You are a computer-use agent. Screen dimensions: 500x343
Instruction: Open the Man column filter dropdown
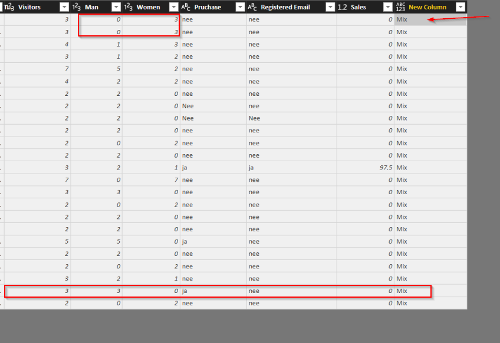coord(116,7)
